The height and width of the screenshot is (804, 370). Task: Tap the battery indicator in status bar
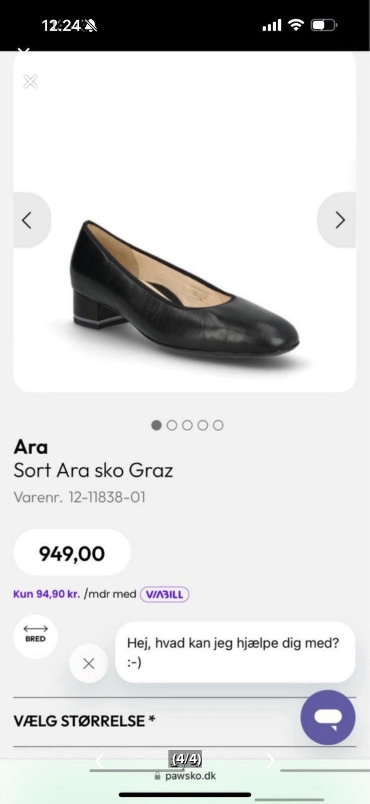coord(324,25)
